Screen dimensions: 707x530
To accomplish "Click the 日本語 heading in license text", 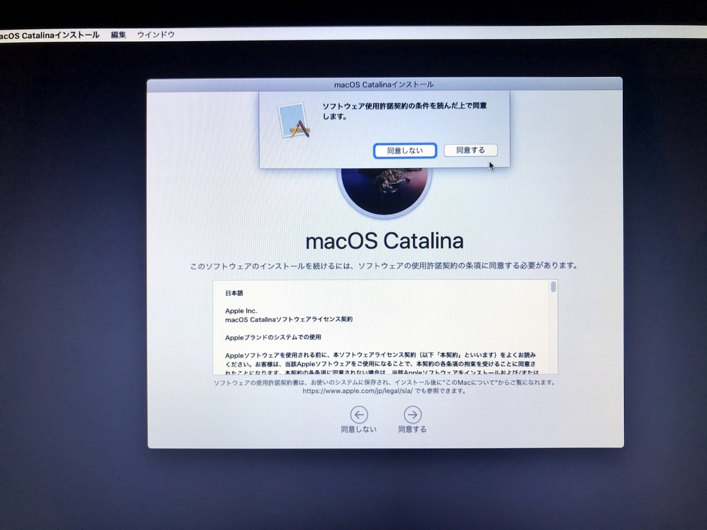I will pyautogui.click(x=234, y=293).
